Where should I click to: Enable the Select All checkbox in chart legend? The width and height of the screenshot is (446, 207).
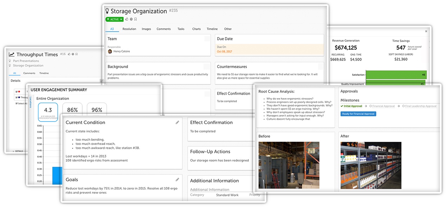click(16, 103)
